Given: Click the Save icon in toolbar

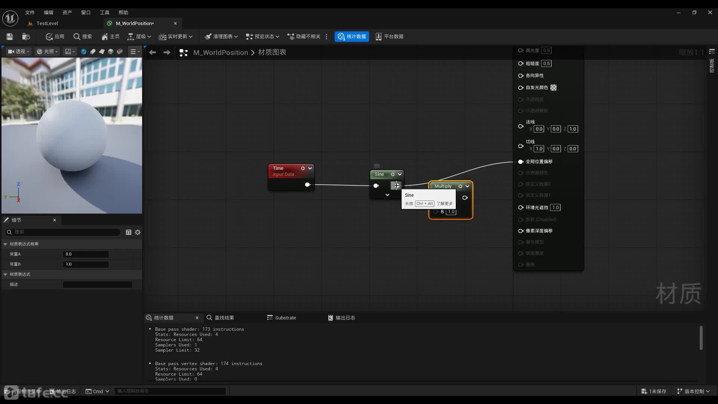Looking at the screenshot, I should [10, 36].
